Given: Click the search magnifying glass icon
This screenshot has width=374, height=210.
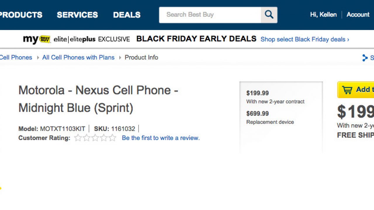Looking at the screenshot, I should (x=269, y=15).
